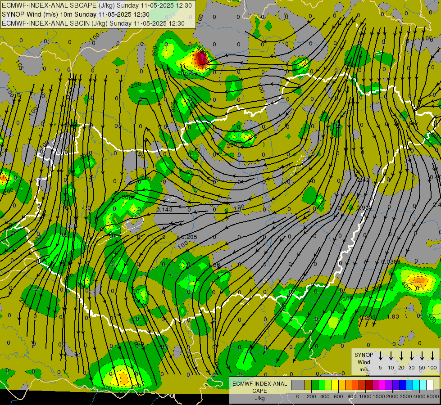This screenshot has width=441, height=405.
Task: Click the 2500 tick label in legend
Action: 406,396
